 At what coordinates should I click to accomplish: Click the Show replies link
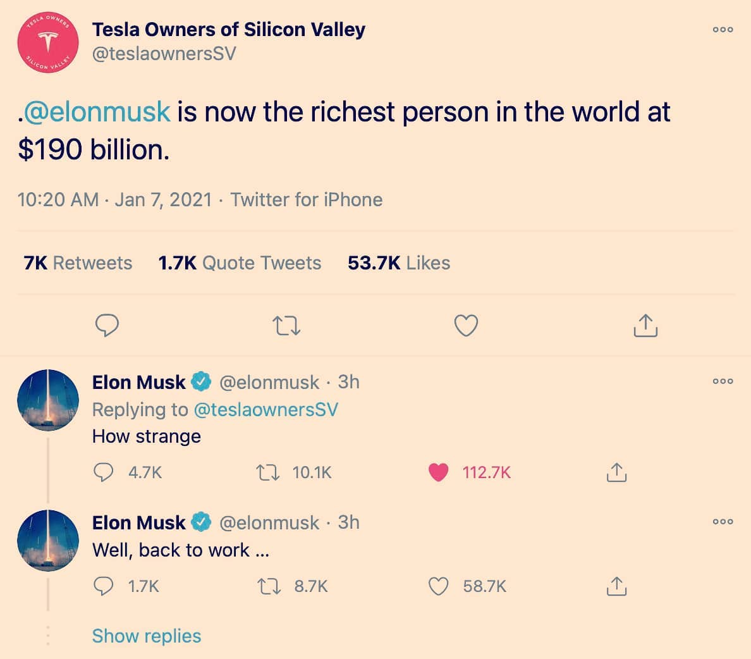(147, 636)
